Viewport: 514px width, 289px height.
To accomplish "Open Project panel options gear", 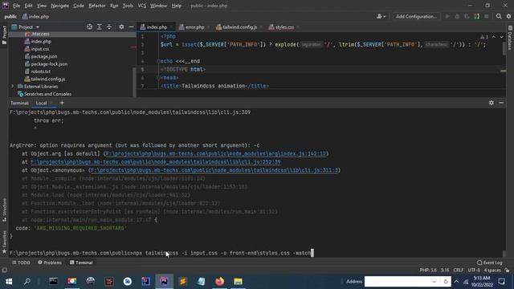I will pos(121,26).
